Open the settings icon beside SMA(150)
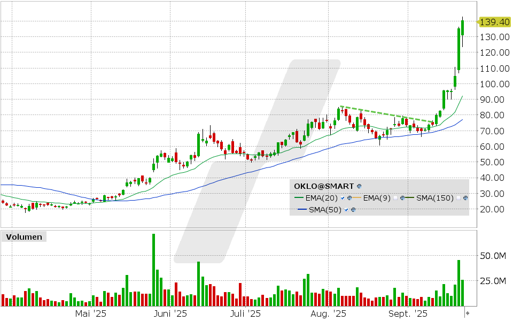The width and height of the screenshot is (513, 321). [x=465, y=198]
